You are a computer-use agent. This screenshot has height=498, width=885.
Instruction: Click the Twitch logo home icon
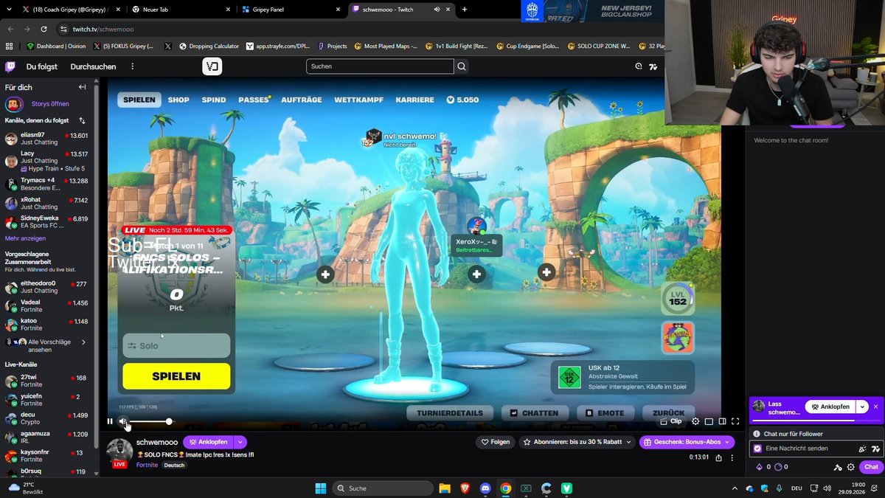coord(10,66)
